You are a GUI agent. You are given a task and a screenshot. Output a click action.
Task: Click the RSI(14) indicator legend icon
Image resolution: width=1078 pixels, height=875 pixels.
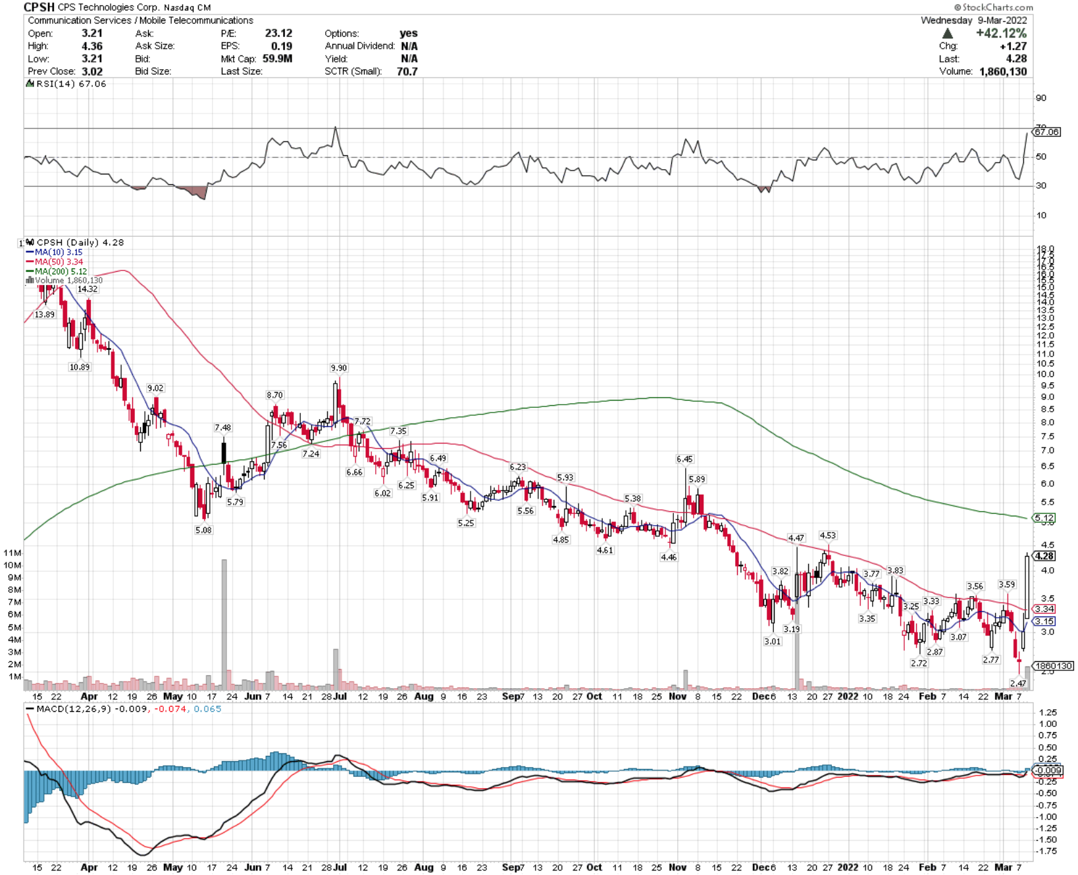[x=30, y=84]
